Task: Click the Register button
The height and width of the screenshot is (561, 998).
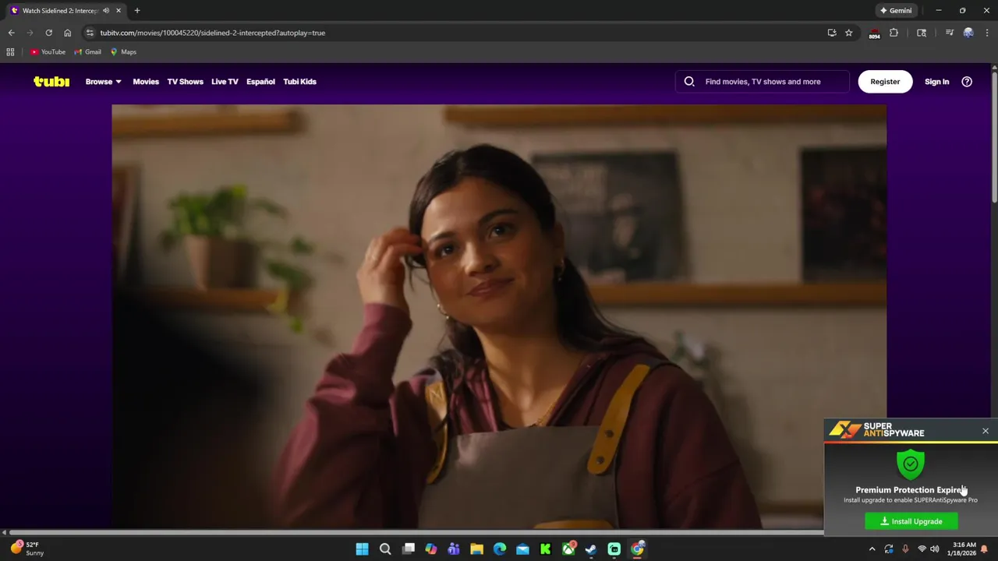Action: [x=885, y=81]
